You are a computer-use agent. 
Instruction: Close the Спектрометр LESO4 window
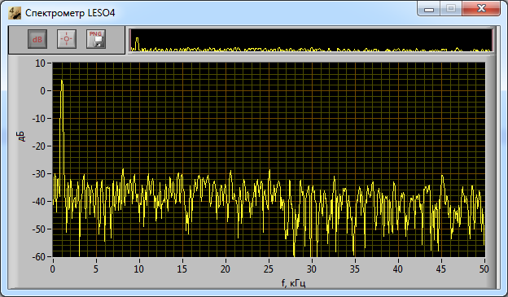click(481, 8)
